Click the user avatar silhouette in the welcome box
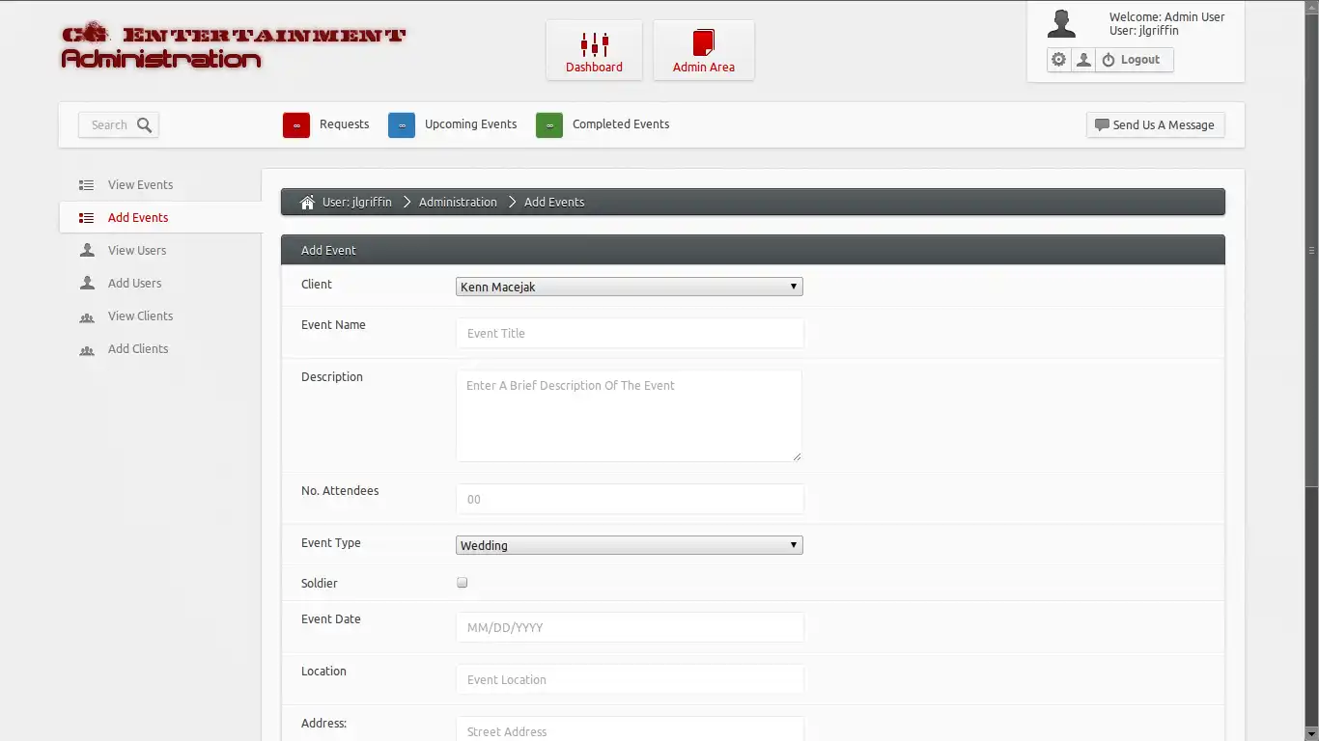Screen dimensions: 1319x741 pyautogui.click(x=1061, y=24)
